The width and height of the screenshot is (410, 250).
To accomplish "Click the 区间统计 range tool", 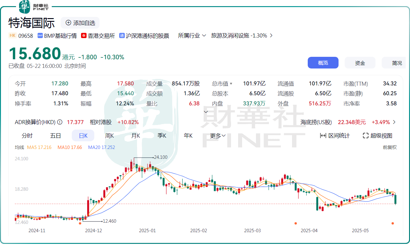I will 335,135.
